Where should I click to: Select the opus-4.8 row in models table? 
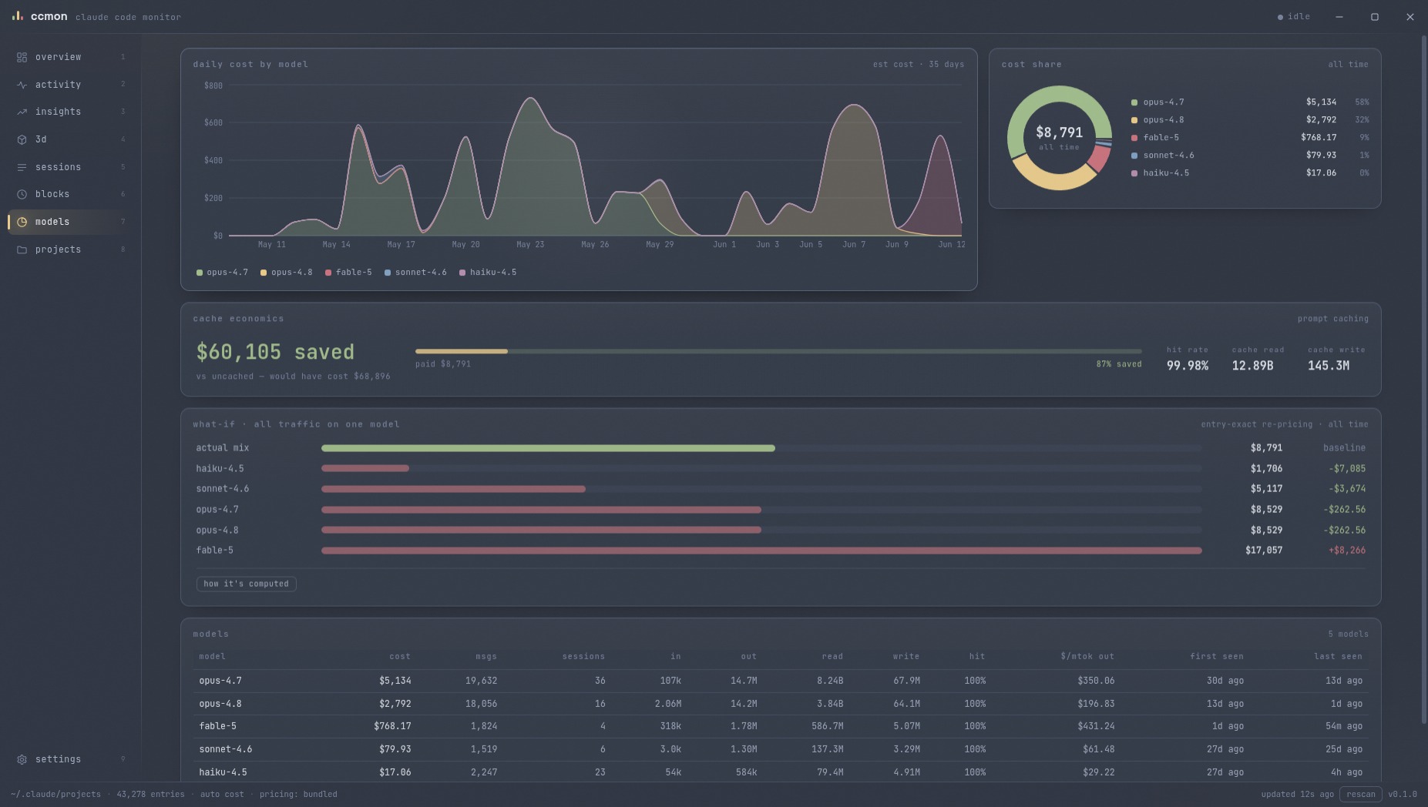click(781, 704)
